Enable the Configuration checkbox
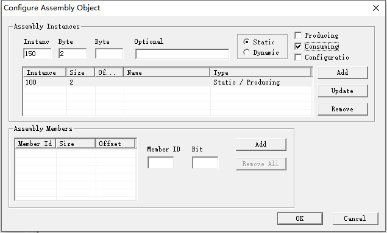The image size is (387, 233). pos(298,57)
